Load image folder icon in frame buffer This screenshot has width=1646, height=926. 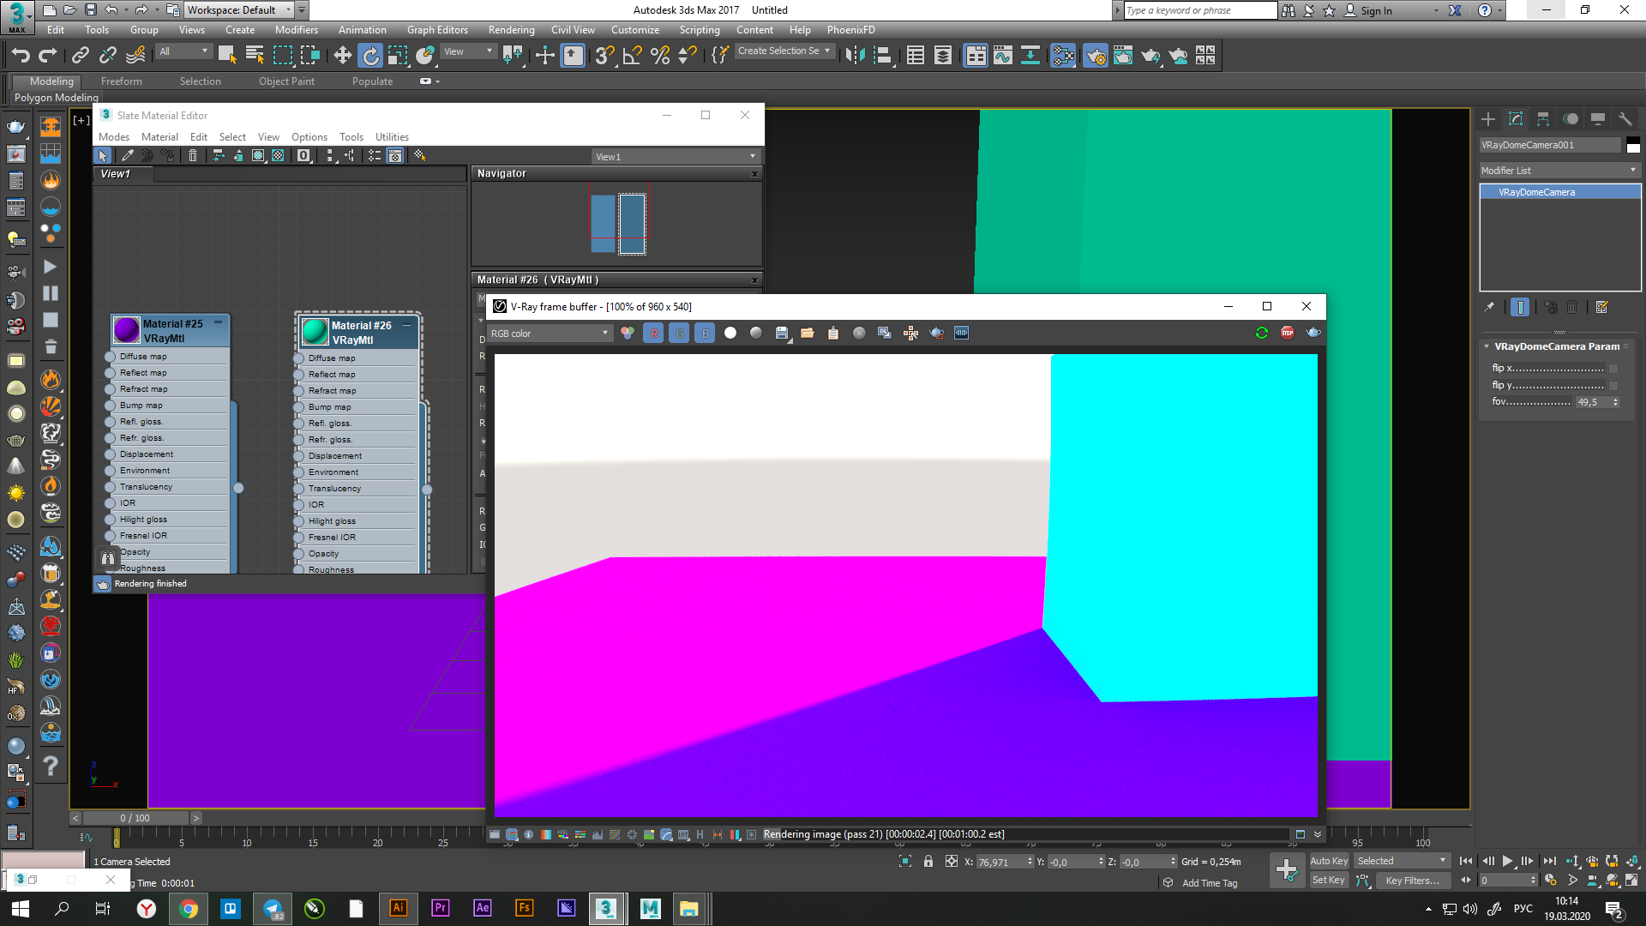pos(808,333)
